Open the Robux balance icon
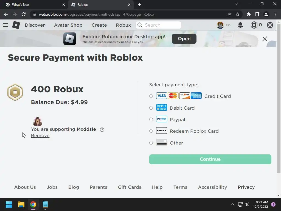The width and height of the screenshot is (281, 211). (x=254, y=25)
